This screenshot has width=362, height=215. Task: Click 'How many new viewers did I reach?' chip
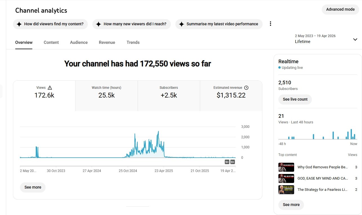(x=131, y=24)
